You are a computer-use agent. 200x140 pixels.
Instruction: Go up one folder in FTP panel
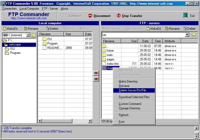click(x=193, y=34)
